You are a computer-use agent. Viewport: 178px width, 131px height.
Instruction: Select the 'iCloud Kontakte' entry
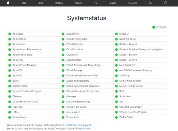pyautogui.click(x=74, y=49)
